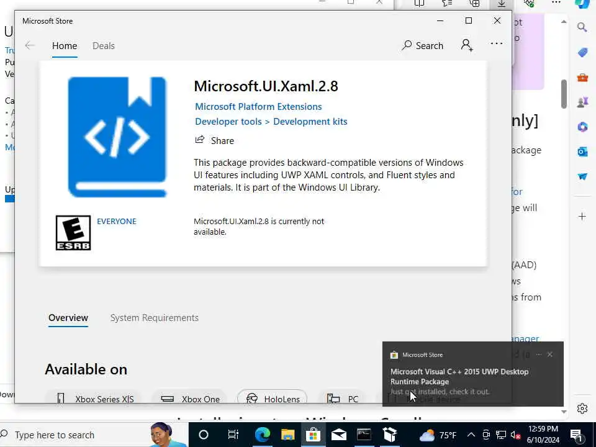Open Microsoft Platform Extensions publisher link

pos(258,106)
